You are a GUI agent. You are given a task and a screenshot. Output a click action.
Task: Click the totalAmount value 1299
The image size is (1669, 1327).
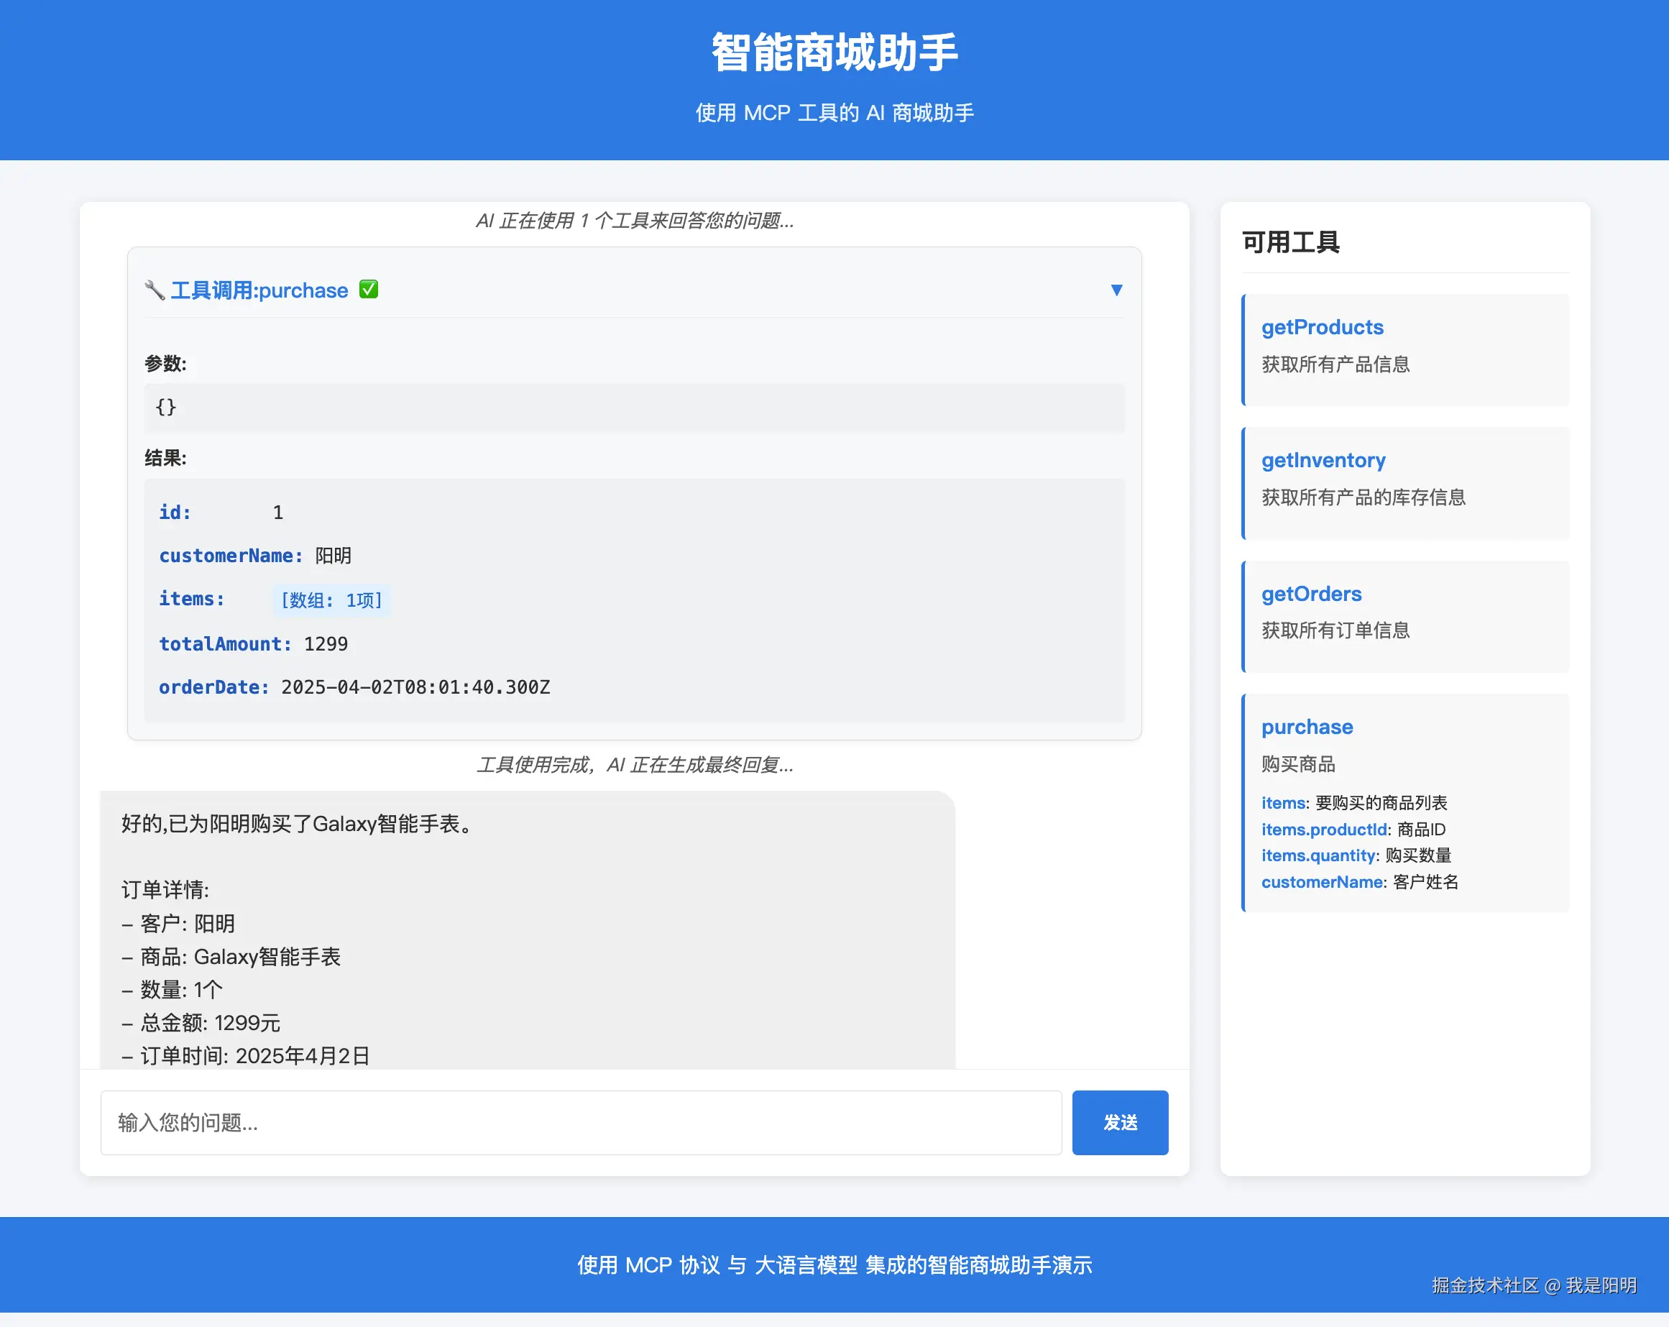325,643
